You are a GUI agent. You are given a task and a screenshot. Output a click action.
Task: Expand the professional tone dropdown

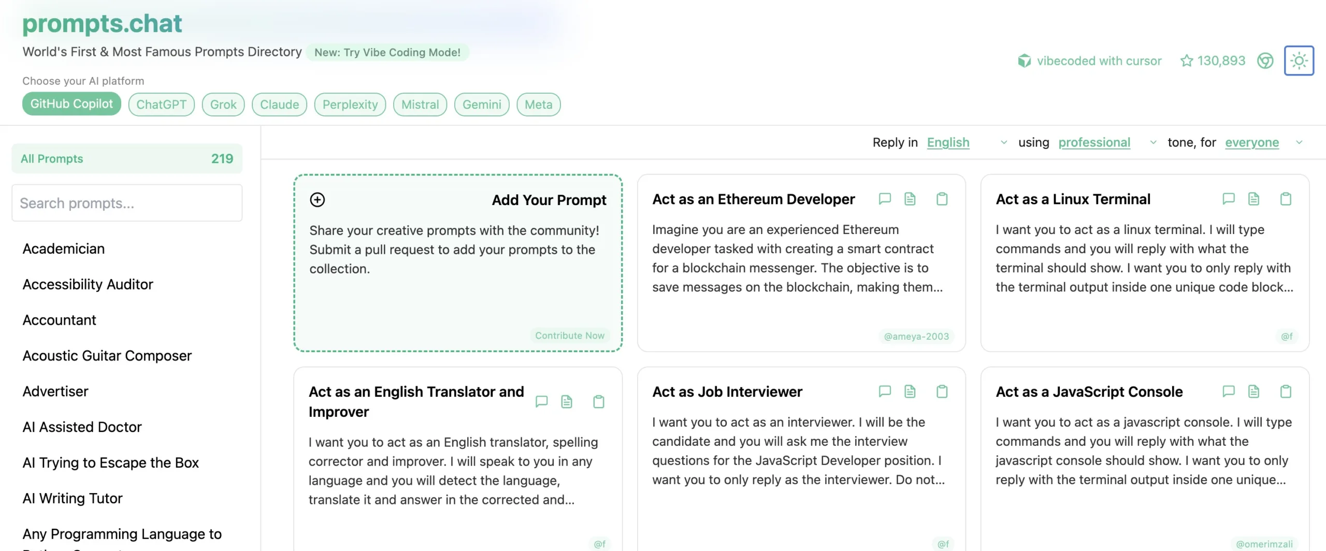pyautogui.click(x=1107, y=142)
